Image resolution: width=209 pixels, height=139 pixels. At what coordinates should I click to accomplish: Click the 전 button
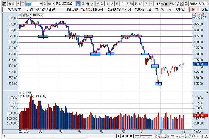(23, 4)
